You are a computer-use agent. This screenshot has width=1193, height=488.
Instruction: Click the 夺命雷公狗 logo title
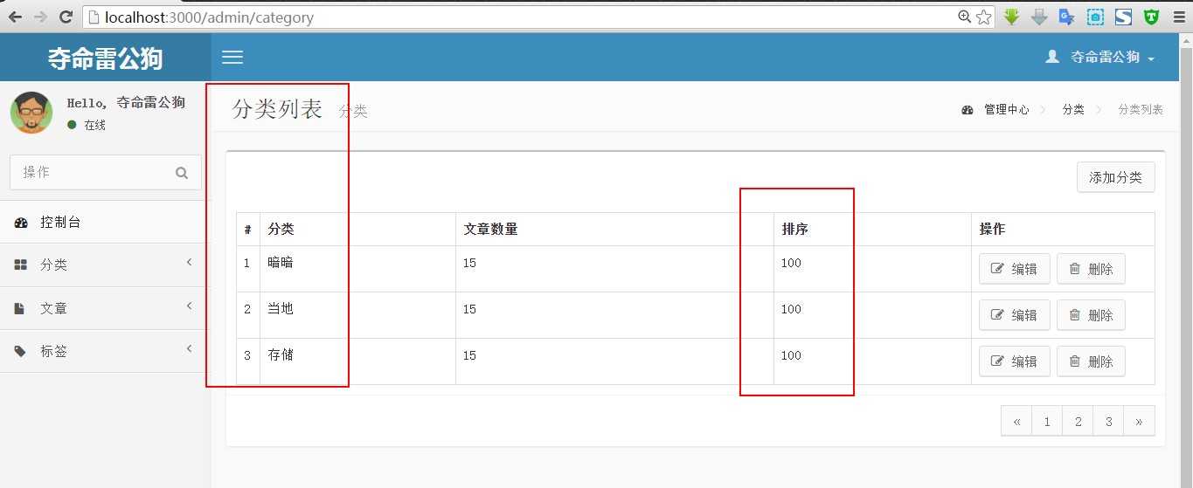[105, 58]
